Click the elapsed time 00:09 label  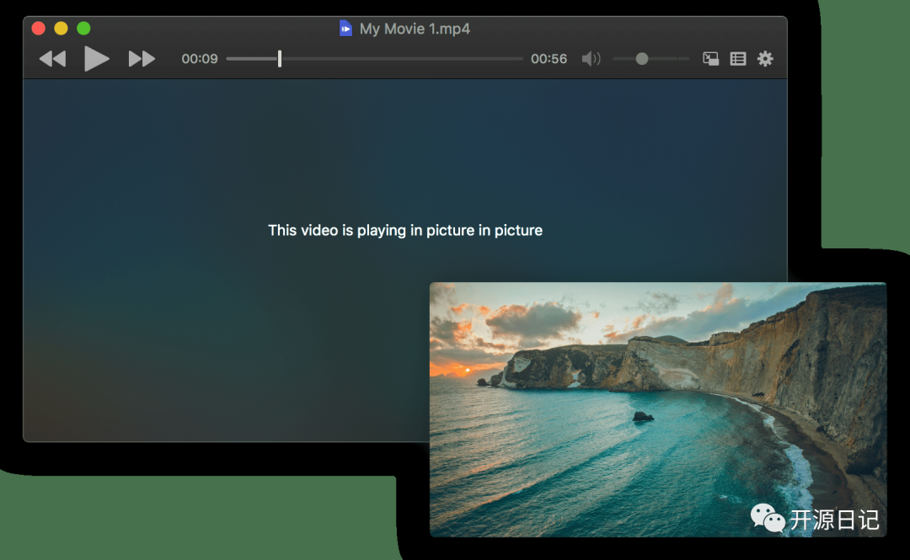click(200, 59)
